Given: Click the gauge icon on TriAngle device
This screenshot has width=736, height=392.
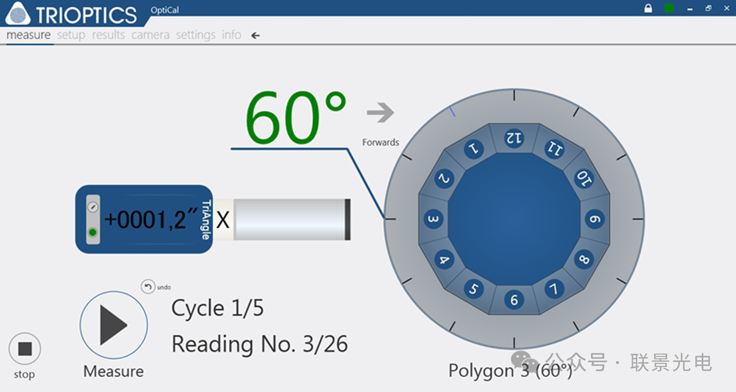Looking at the screenshot, I should [x=93, y=207].
